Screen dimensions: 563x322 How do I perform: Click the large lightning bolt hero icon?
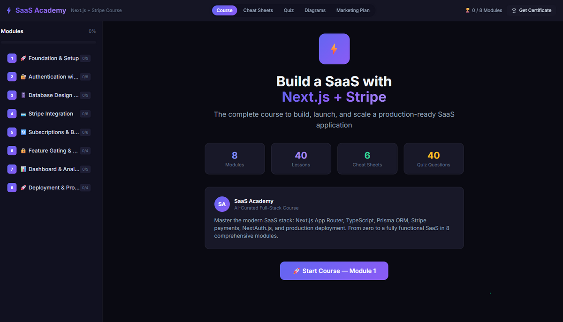click(334, 49)
